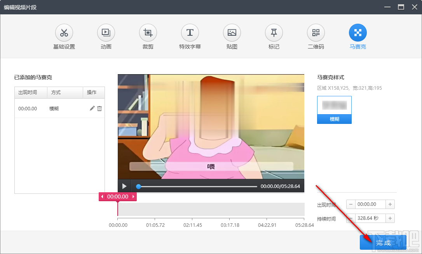Viewport: 422px width, 254px height.
Task: Increase 持续时间 with the plus button
Action: pyautogui.click(x=390, y=218)
